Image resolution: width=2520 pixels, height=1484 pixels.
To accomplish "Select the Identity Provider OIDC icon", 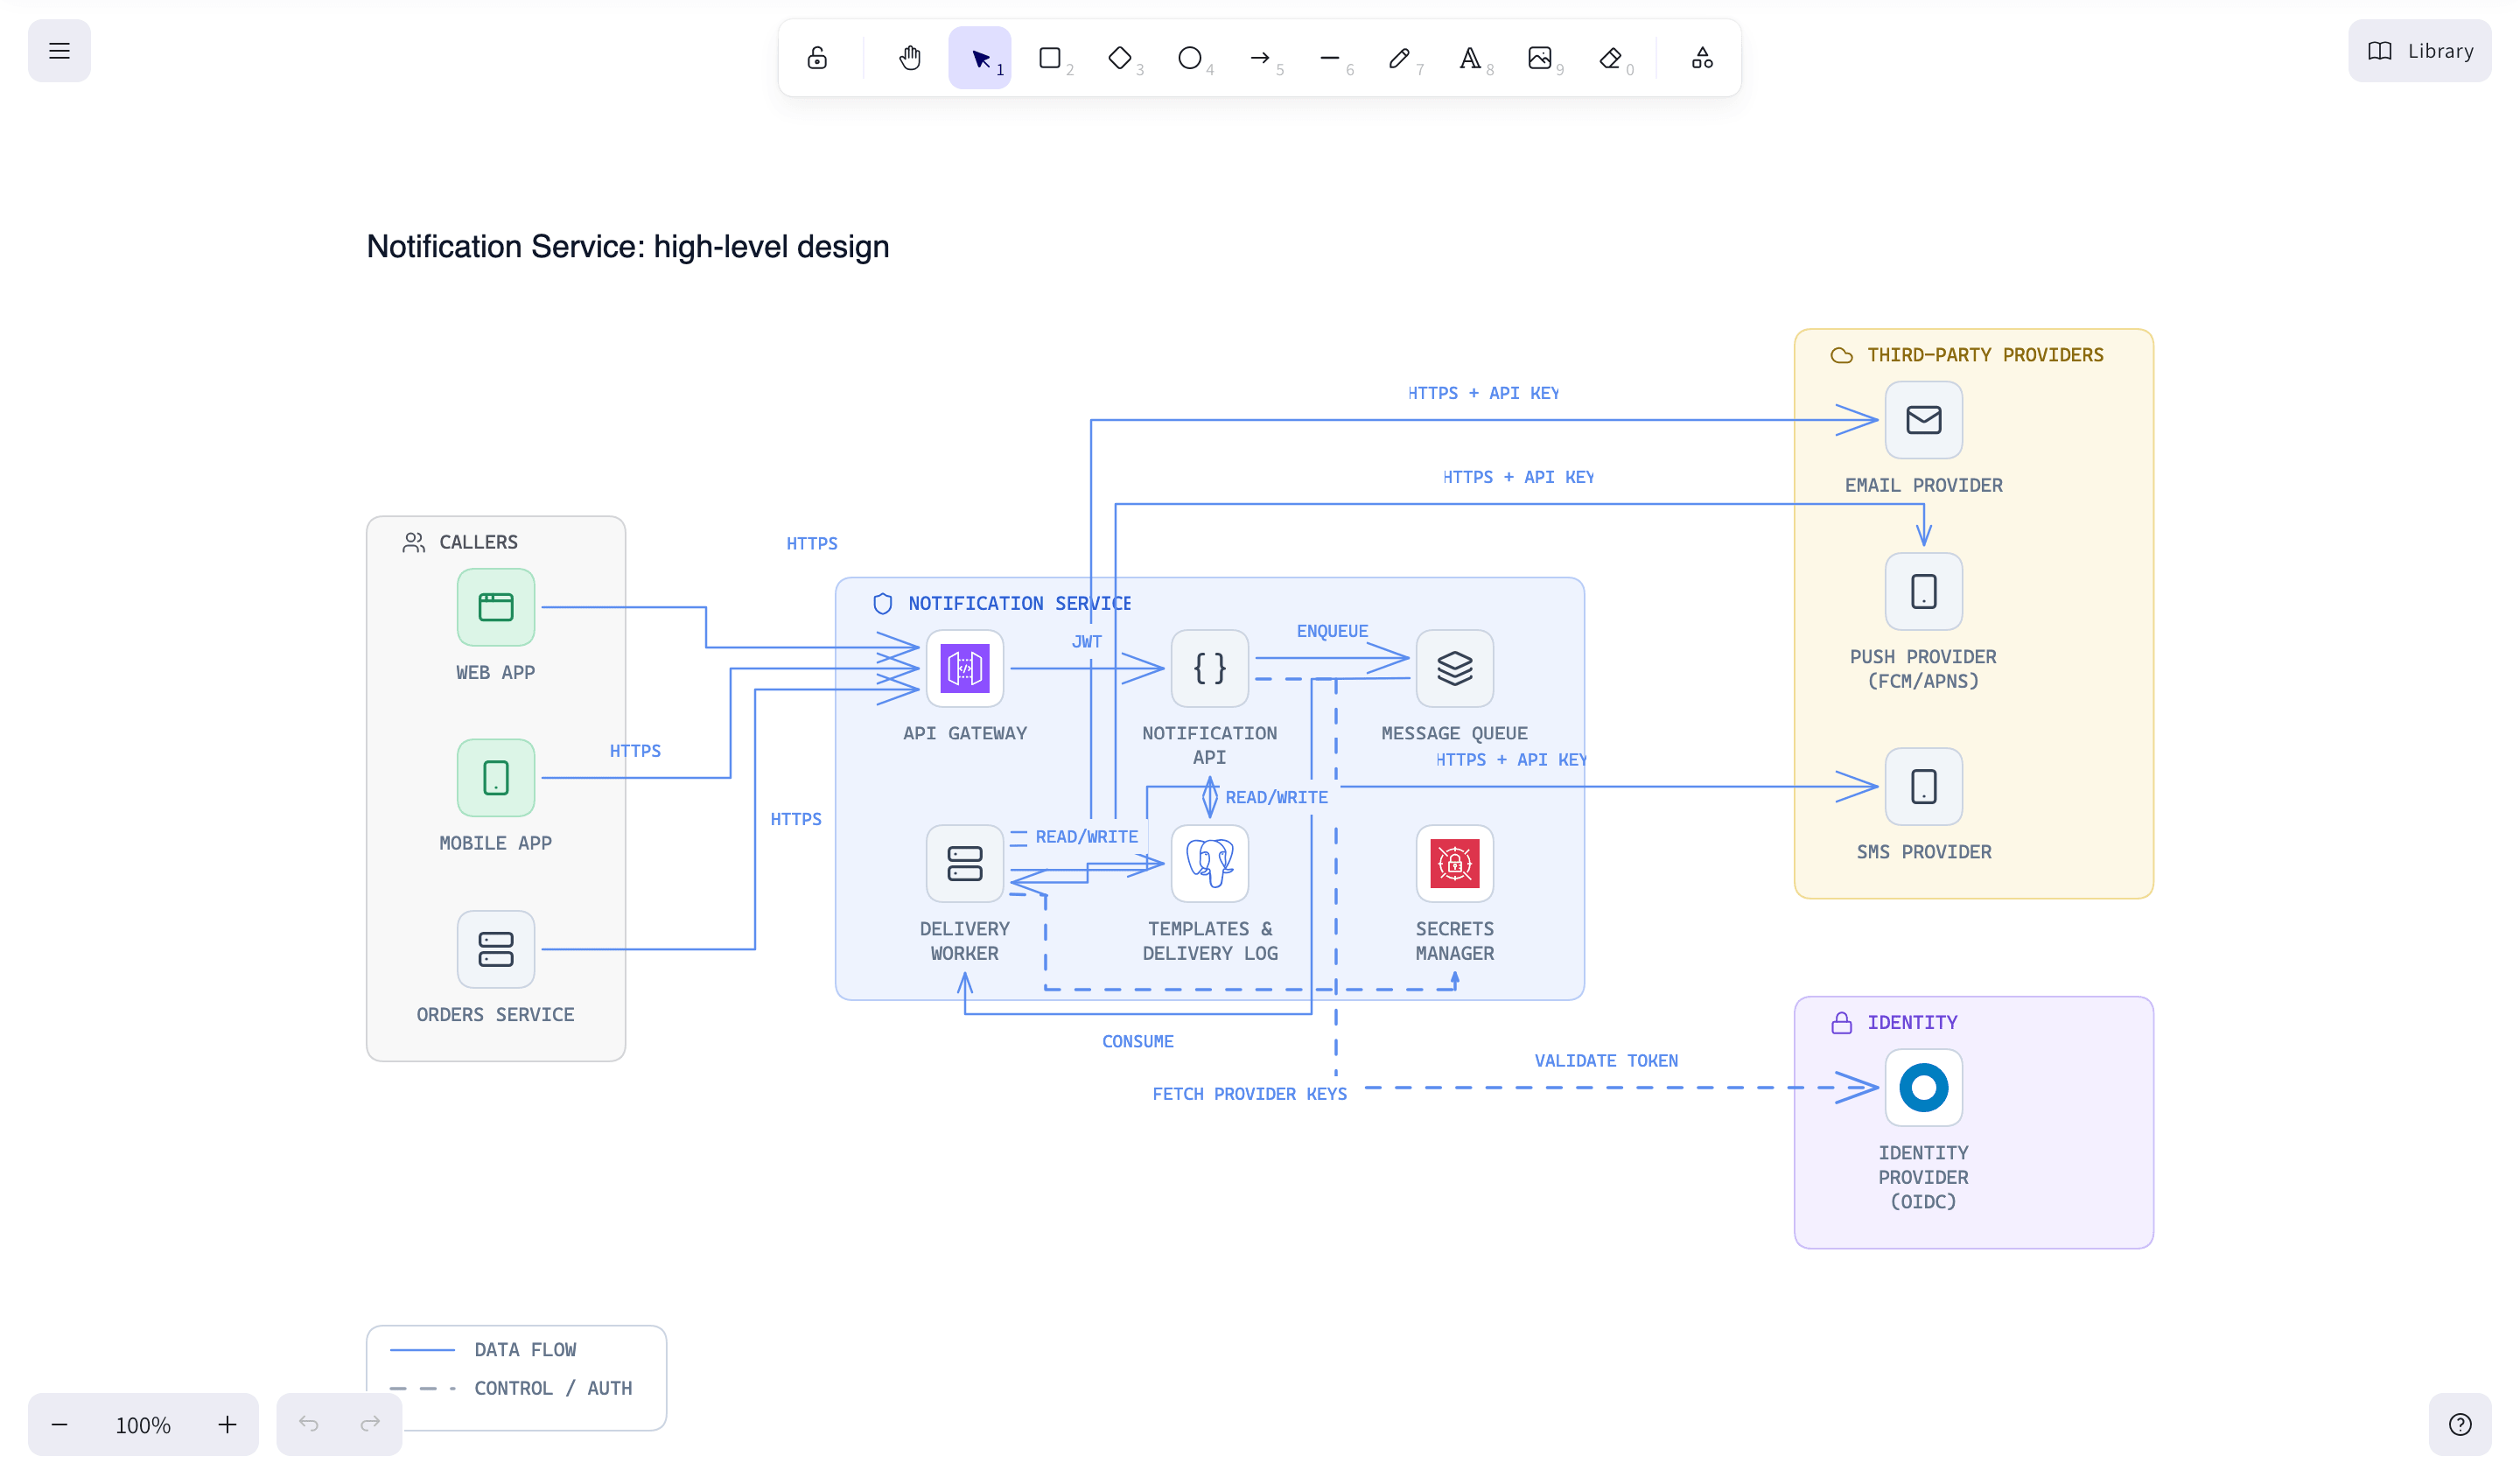I will [x=1924, y=1088].
